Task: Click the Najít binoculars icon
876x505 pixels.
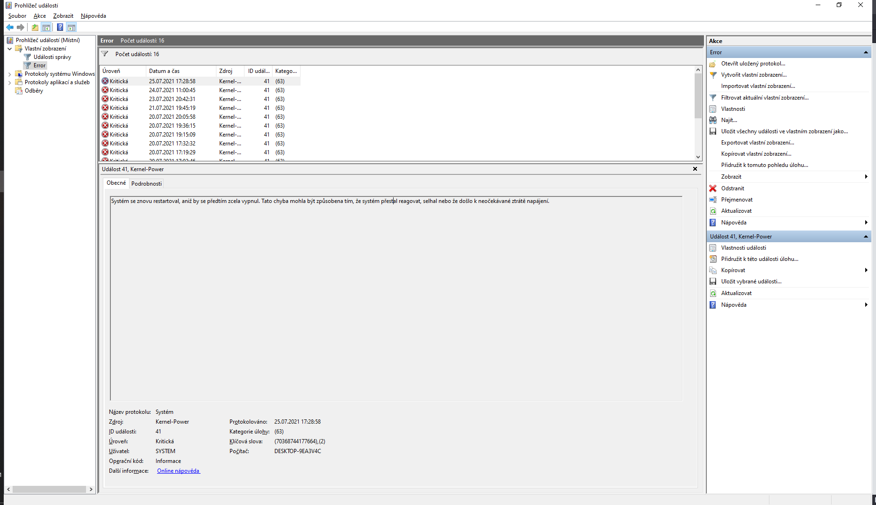Action: pos(713,120)
